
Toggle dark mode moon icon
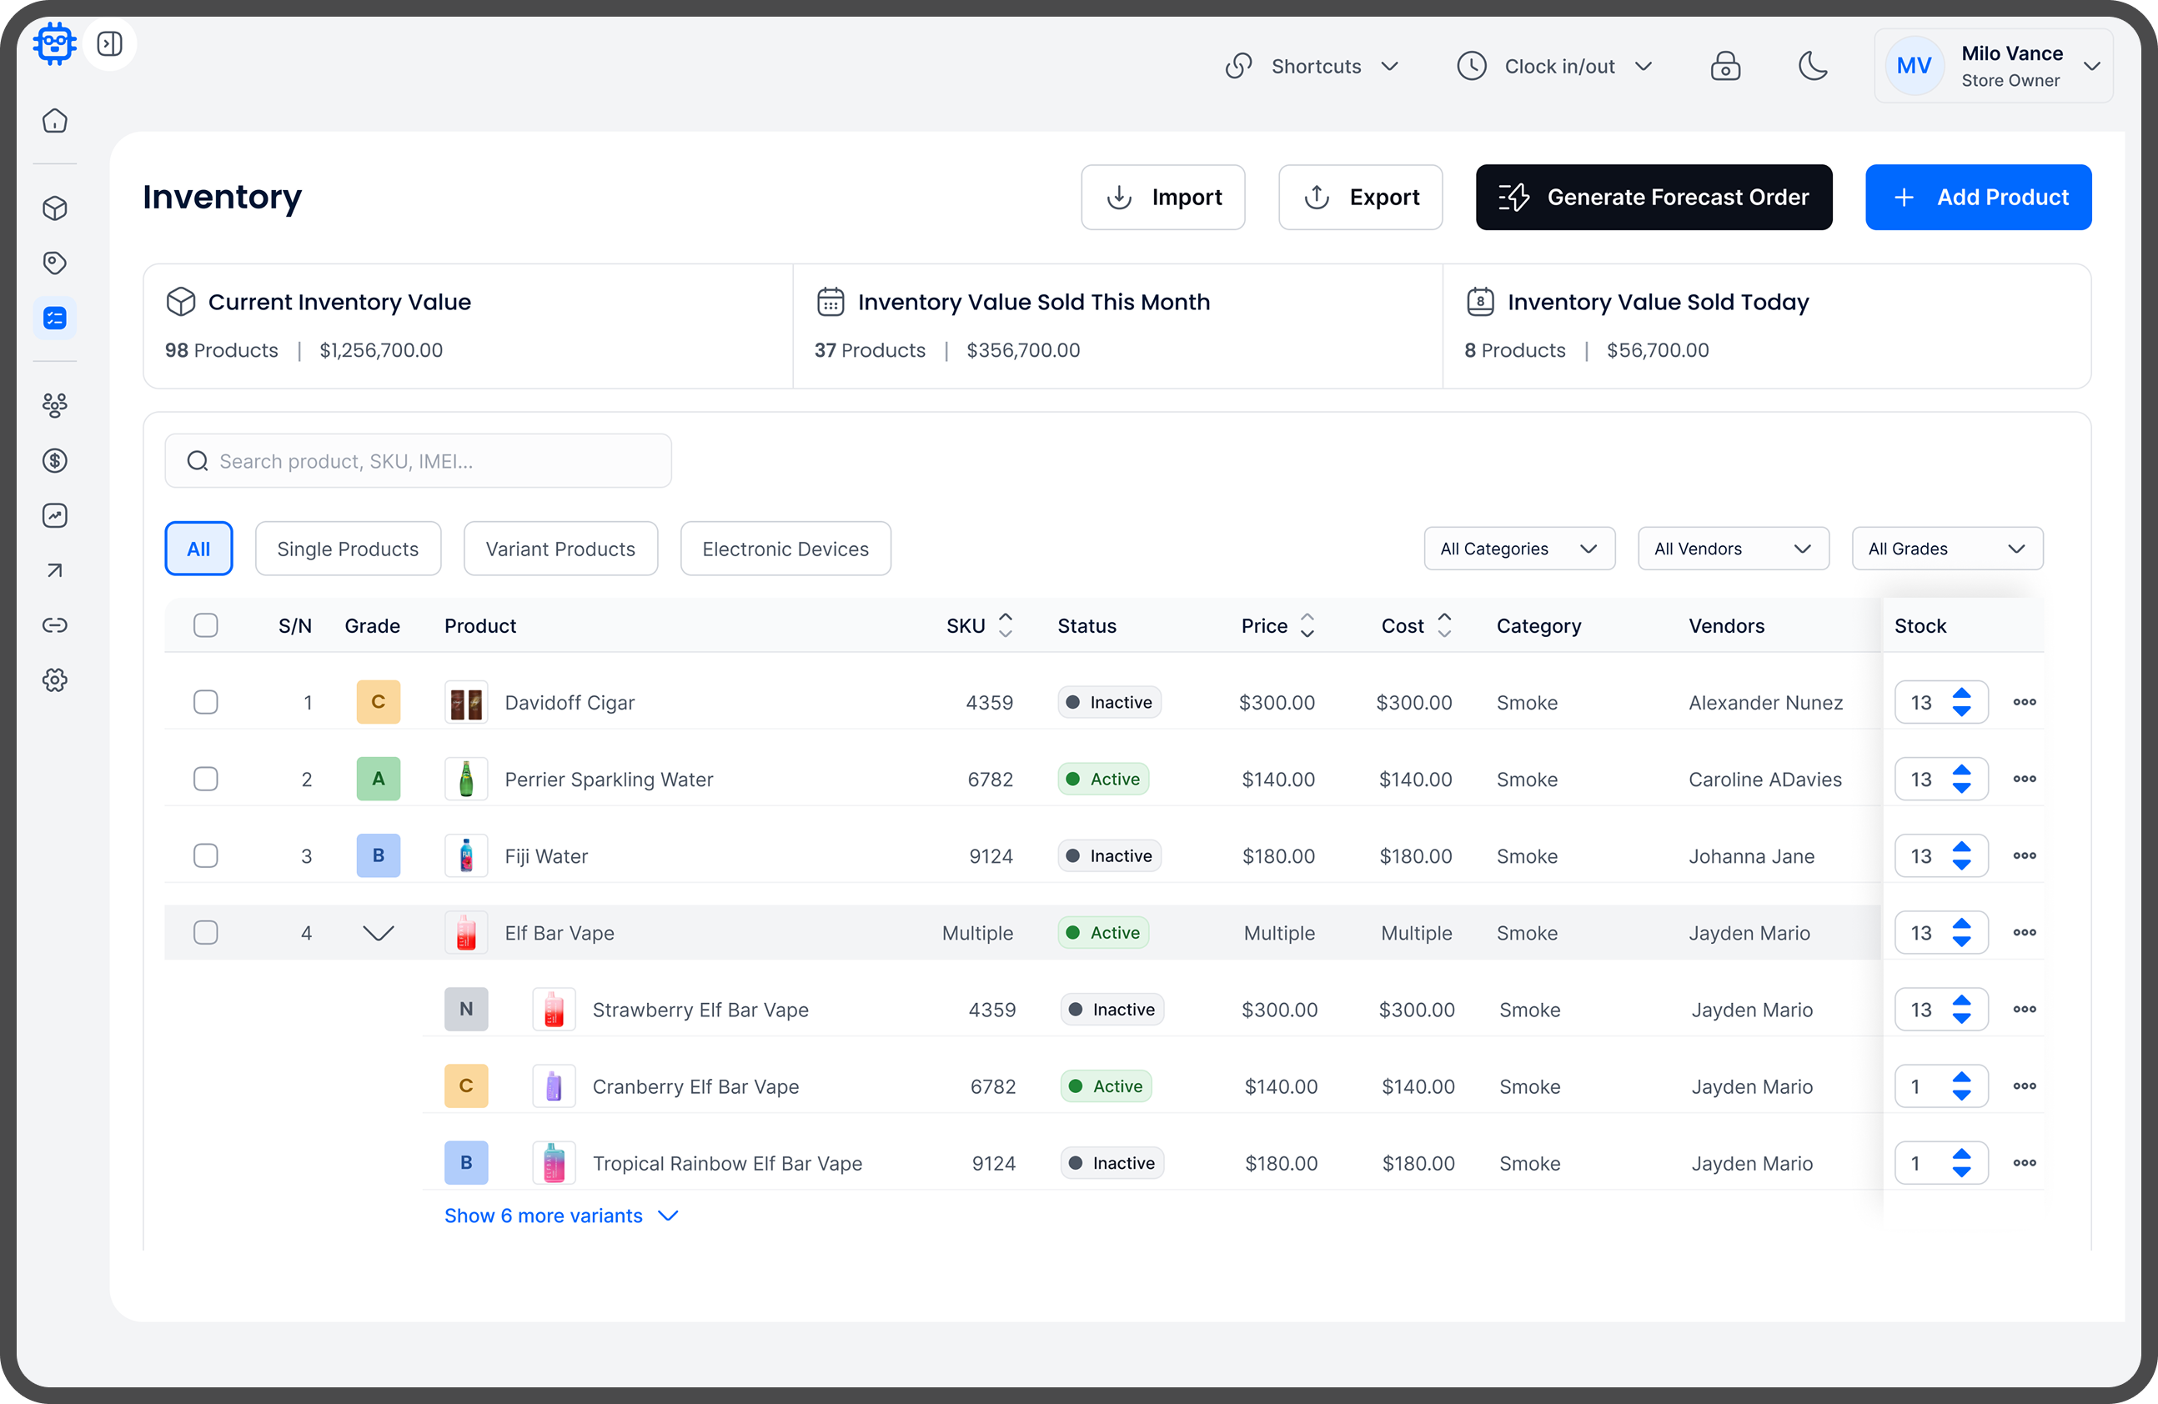(1812, 66)
